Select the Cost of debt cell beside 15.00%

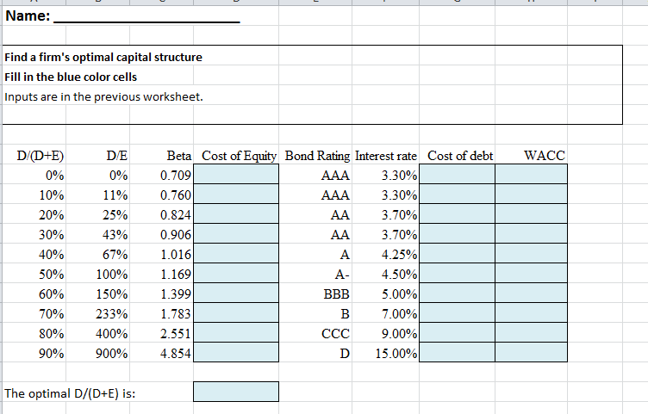[457, 353]
